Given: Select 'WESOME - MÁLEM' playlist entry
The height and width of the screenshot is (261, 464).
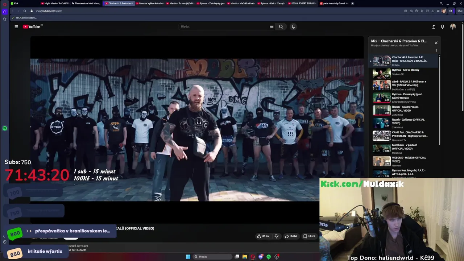Looking at the screenshot, I should [404, 161].
